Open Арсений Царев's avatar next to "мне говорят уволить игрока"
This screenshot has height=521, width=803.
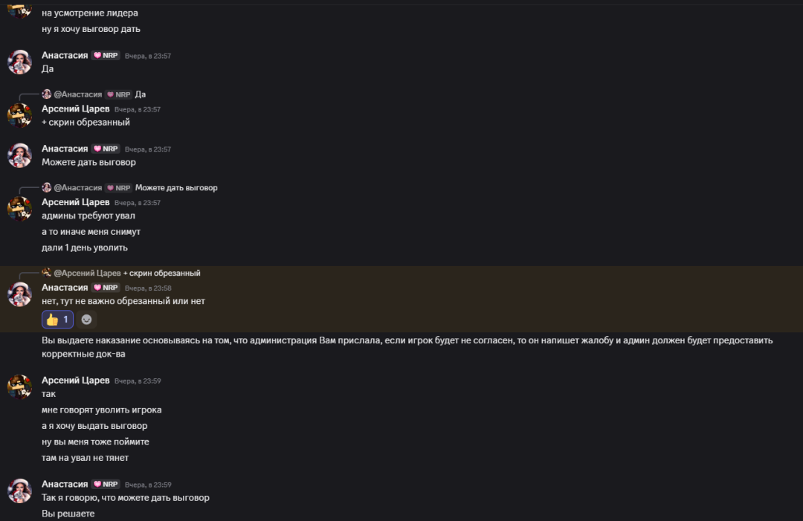(x=19, y=387)
